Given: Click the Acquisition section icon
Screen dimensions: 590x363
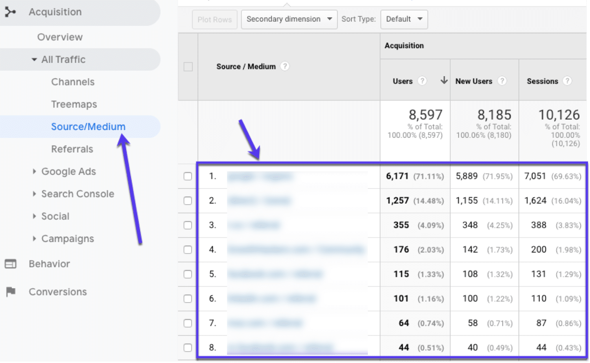Looking at the screenshot, I should point(10,12).
